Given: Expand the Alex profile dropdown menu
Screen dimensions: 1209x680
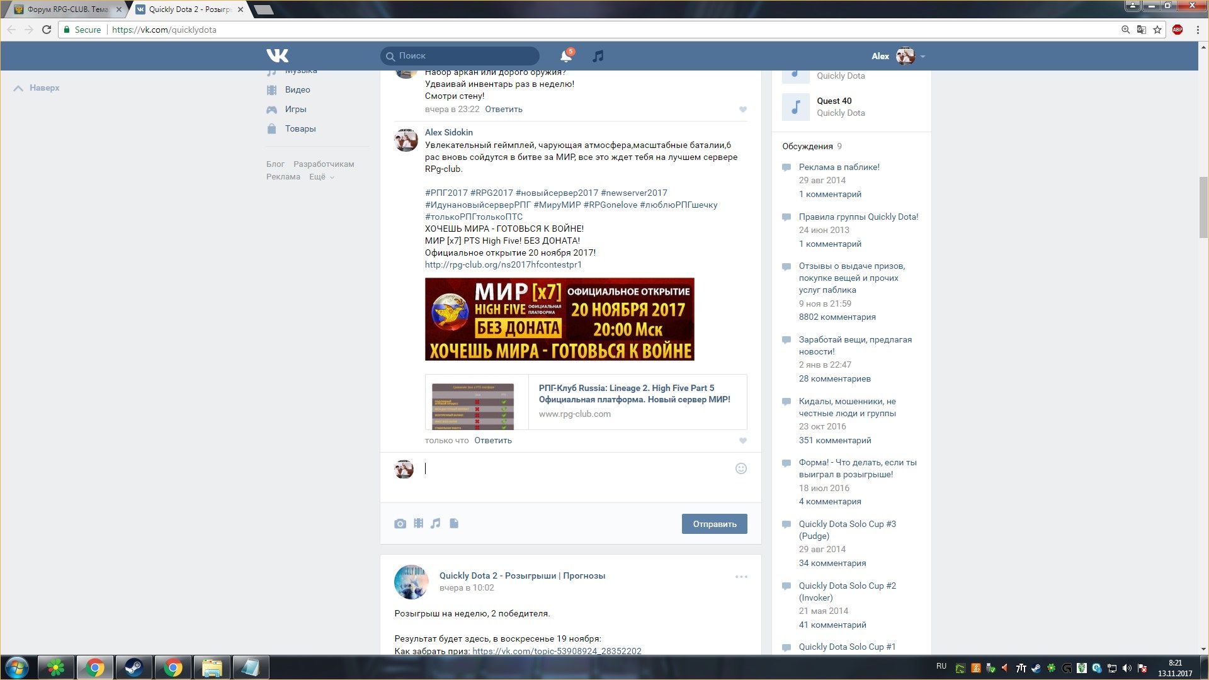Looking at the screenshot, I should pos(922,56).
